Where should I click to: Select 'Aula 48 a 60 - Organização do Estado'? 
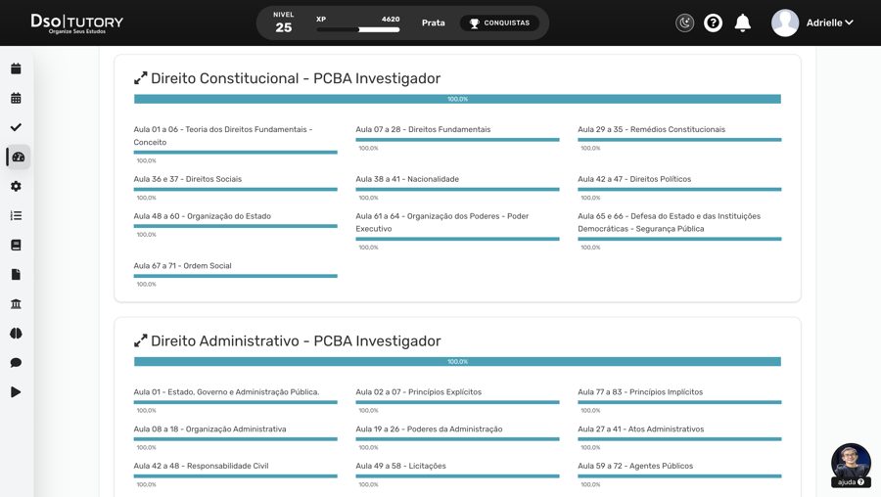[x=203, y=216]
